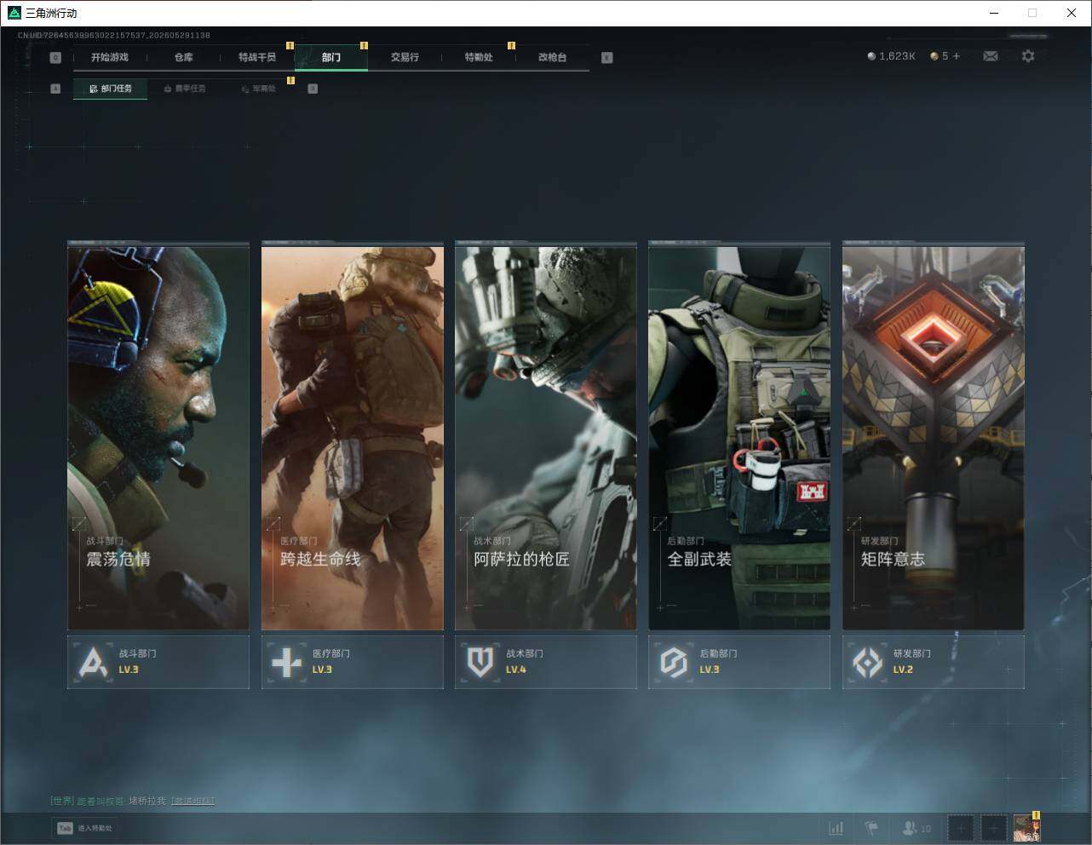Click the corner marker on 震荡危情 card
This screenshot has width=1092, height=845.
tap(79, 523)
